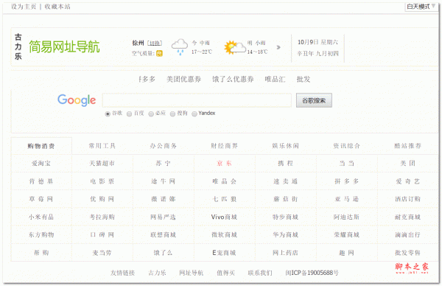Click the search text input field
Viewport: 442px width, 286px height.
tap(197, 100)
